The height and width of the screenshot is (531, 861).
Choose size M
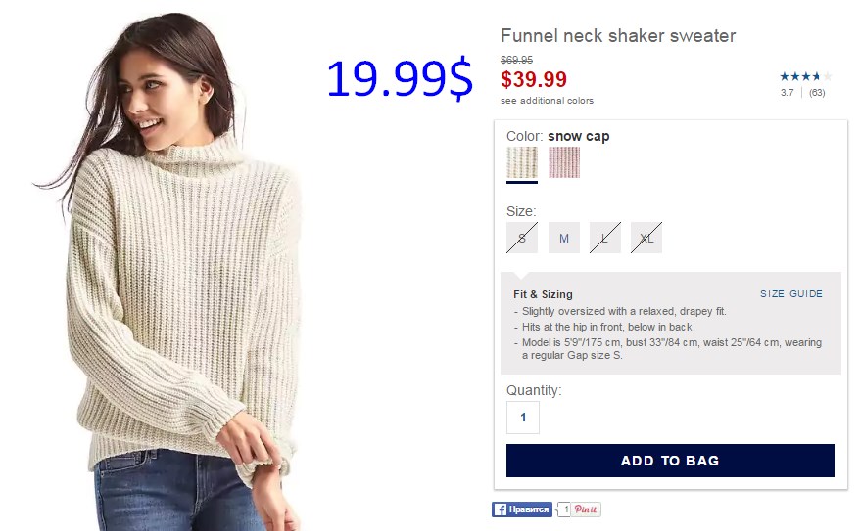point(564,238)
